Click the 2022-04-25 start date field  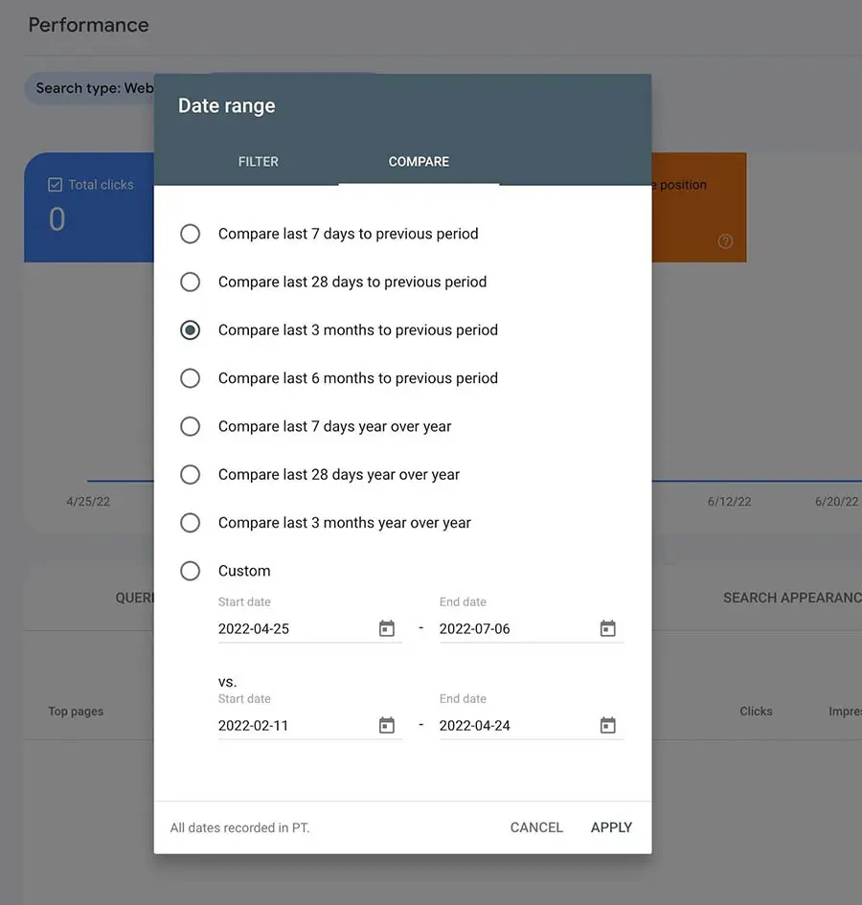(292, 629)
